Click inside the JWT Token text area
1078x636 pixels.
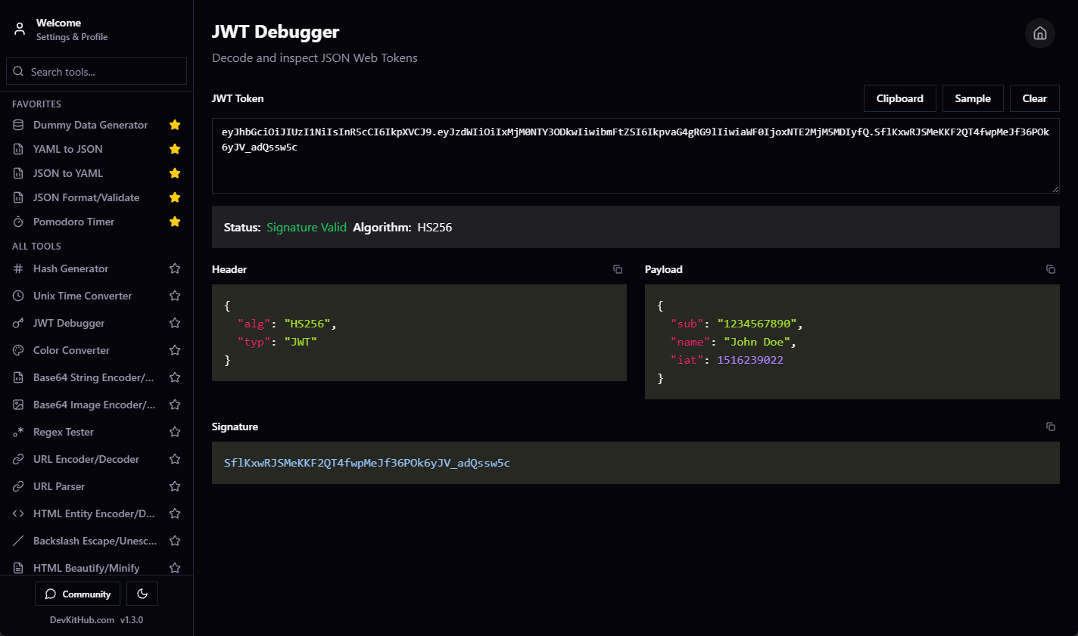[x=634, y=166]
